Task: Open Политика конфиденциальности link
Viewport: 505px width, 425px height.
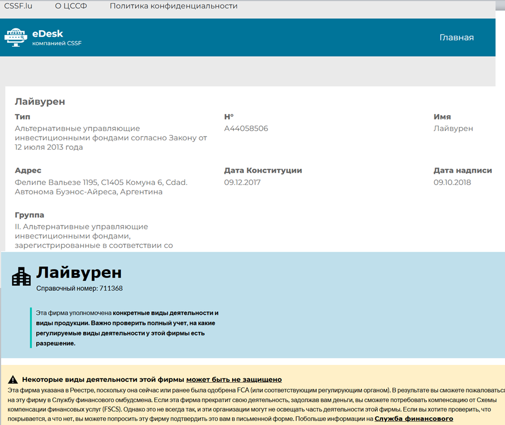Action: coord(174,6)
